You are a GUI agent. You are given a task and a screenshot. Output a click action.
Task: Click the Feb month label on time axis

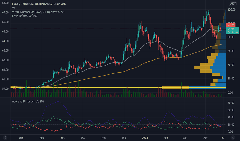pos(166,138)
